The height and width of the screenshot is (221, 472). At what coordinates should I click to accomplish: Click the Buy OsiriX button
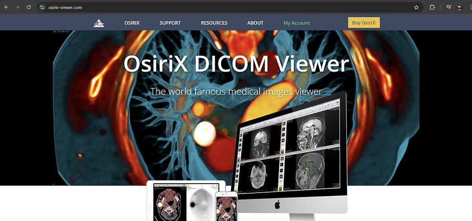(364, 23)
